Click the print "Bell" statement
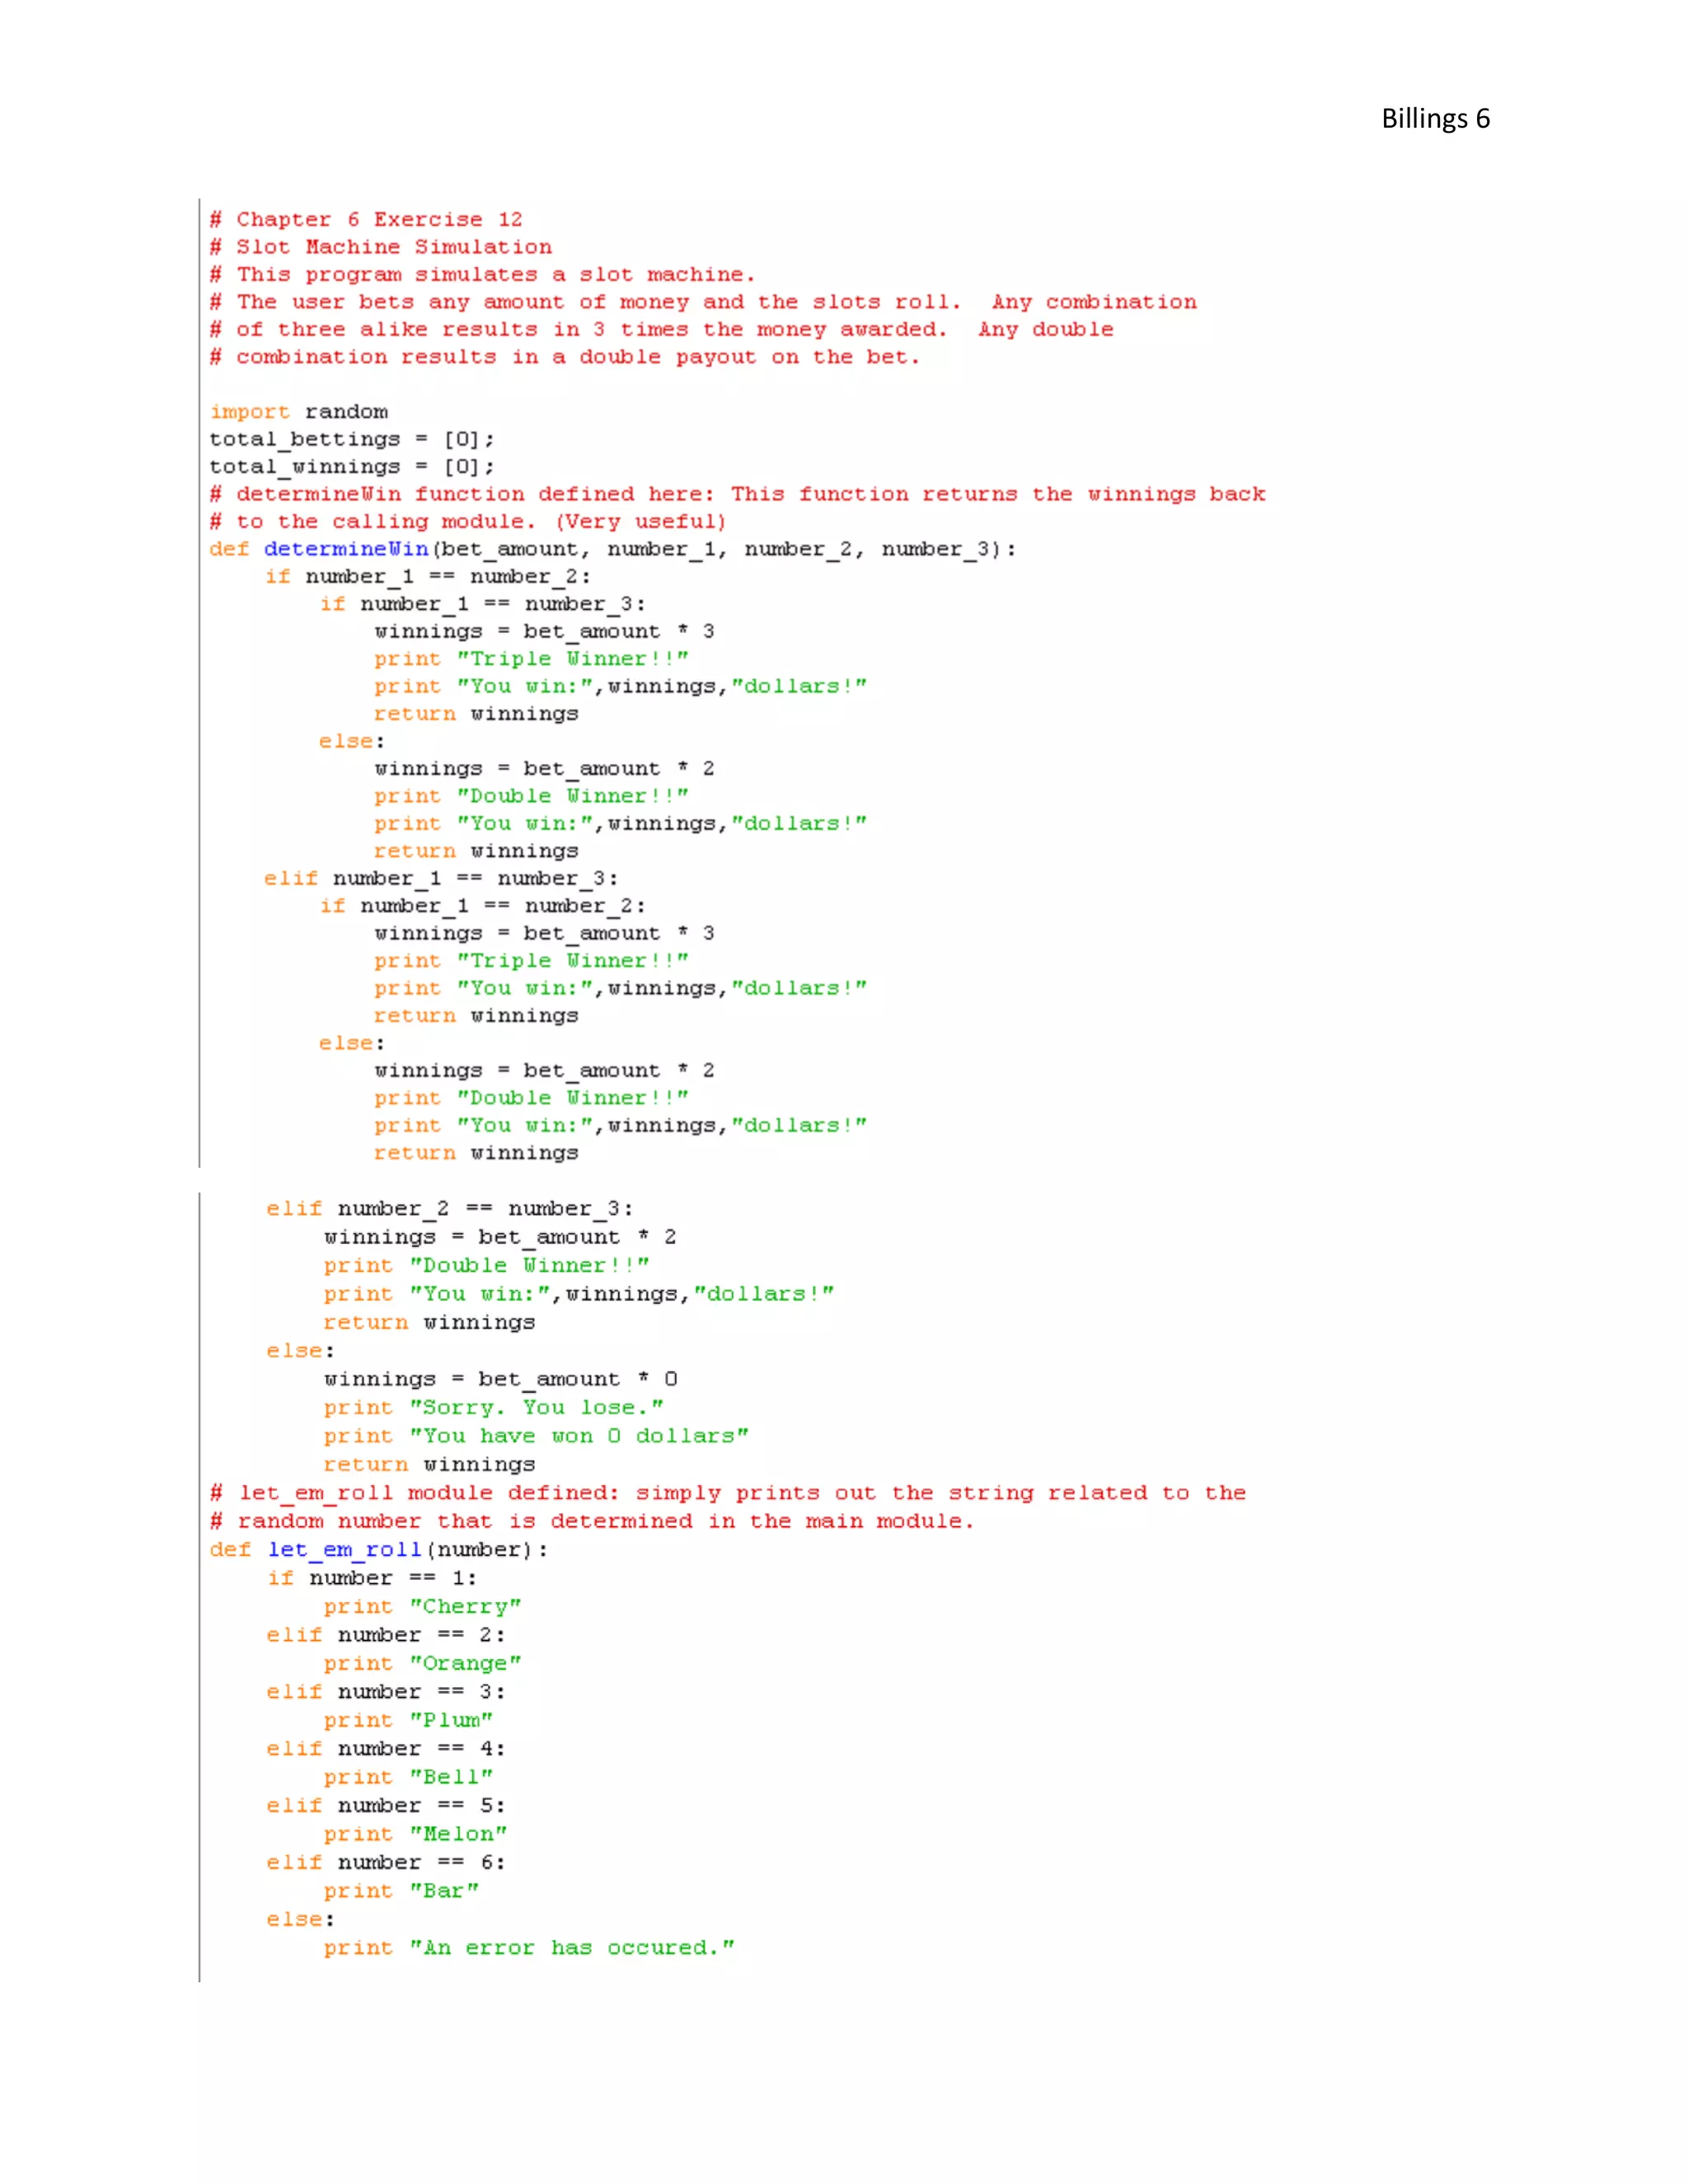Viewport: 1688px width, 2184px height. (407, 1778)
